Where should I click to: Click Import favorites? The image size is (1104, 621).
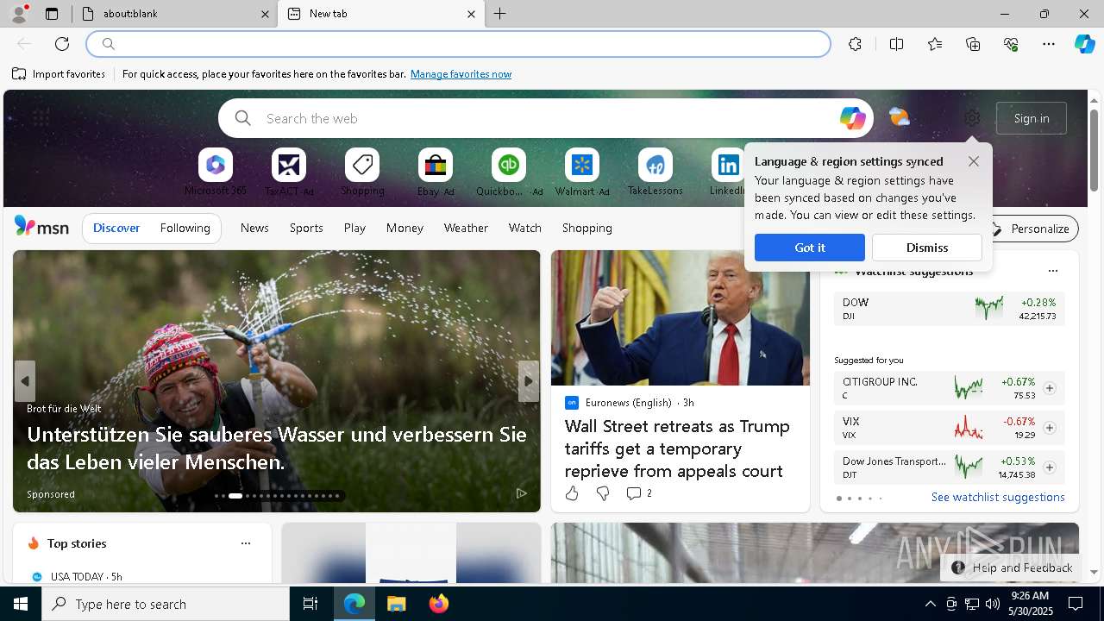59,74
